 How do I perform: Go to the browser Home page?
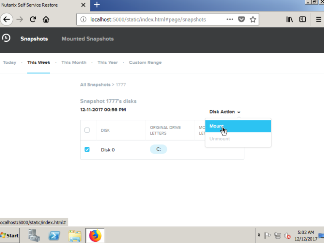tap(46, 19)
